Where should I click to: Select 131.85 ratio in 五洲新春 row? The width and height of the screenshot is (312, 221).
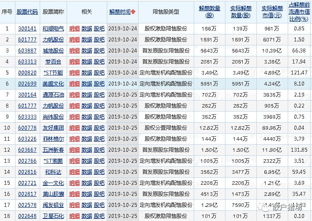click(x=299, y=150)
